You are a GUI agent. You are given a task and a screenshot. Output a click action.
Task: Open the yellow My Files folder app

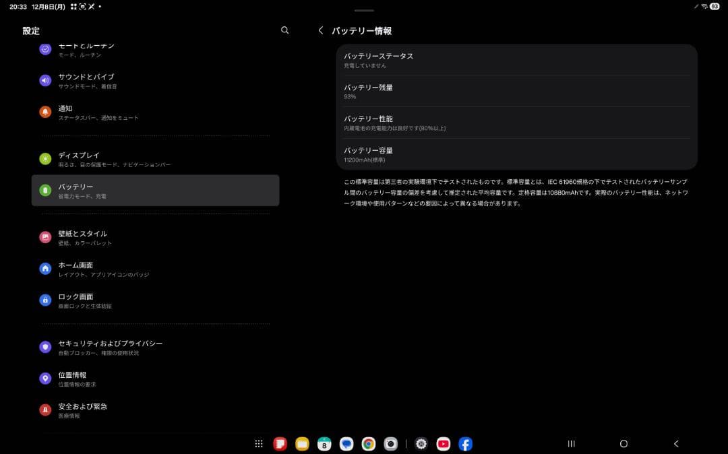[302, 444]
